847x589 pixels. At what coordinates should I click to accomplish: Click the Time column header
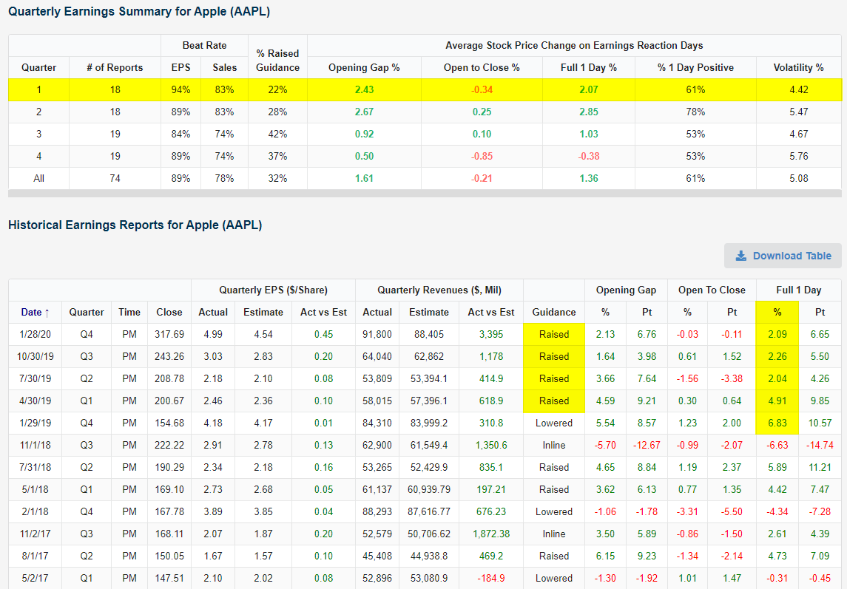tap(129, 312)
